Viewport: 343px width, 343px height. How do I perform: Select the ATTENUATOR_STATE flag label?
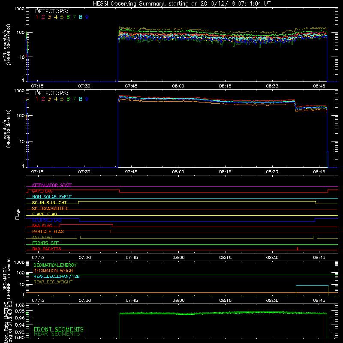click(x=52, y=185)
